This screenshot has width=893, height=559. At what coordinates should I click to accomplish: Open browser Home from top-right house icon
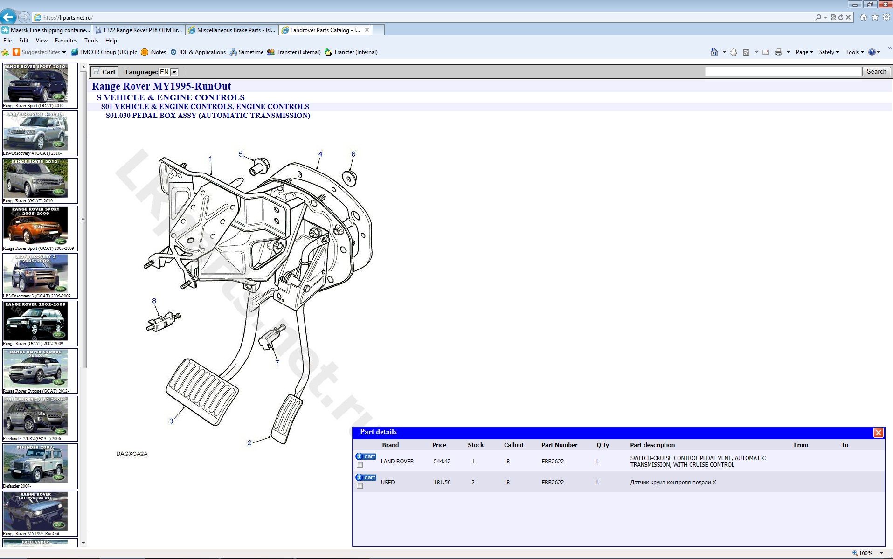(864, 17)
